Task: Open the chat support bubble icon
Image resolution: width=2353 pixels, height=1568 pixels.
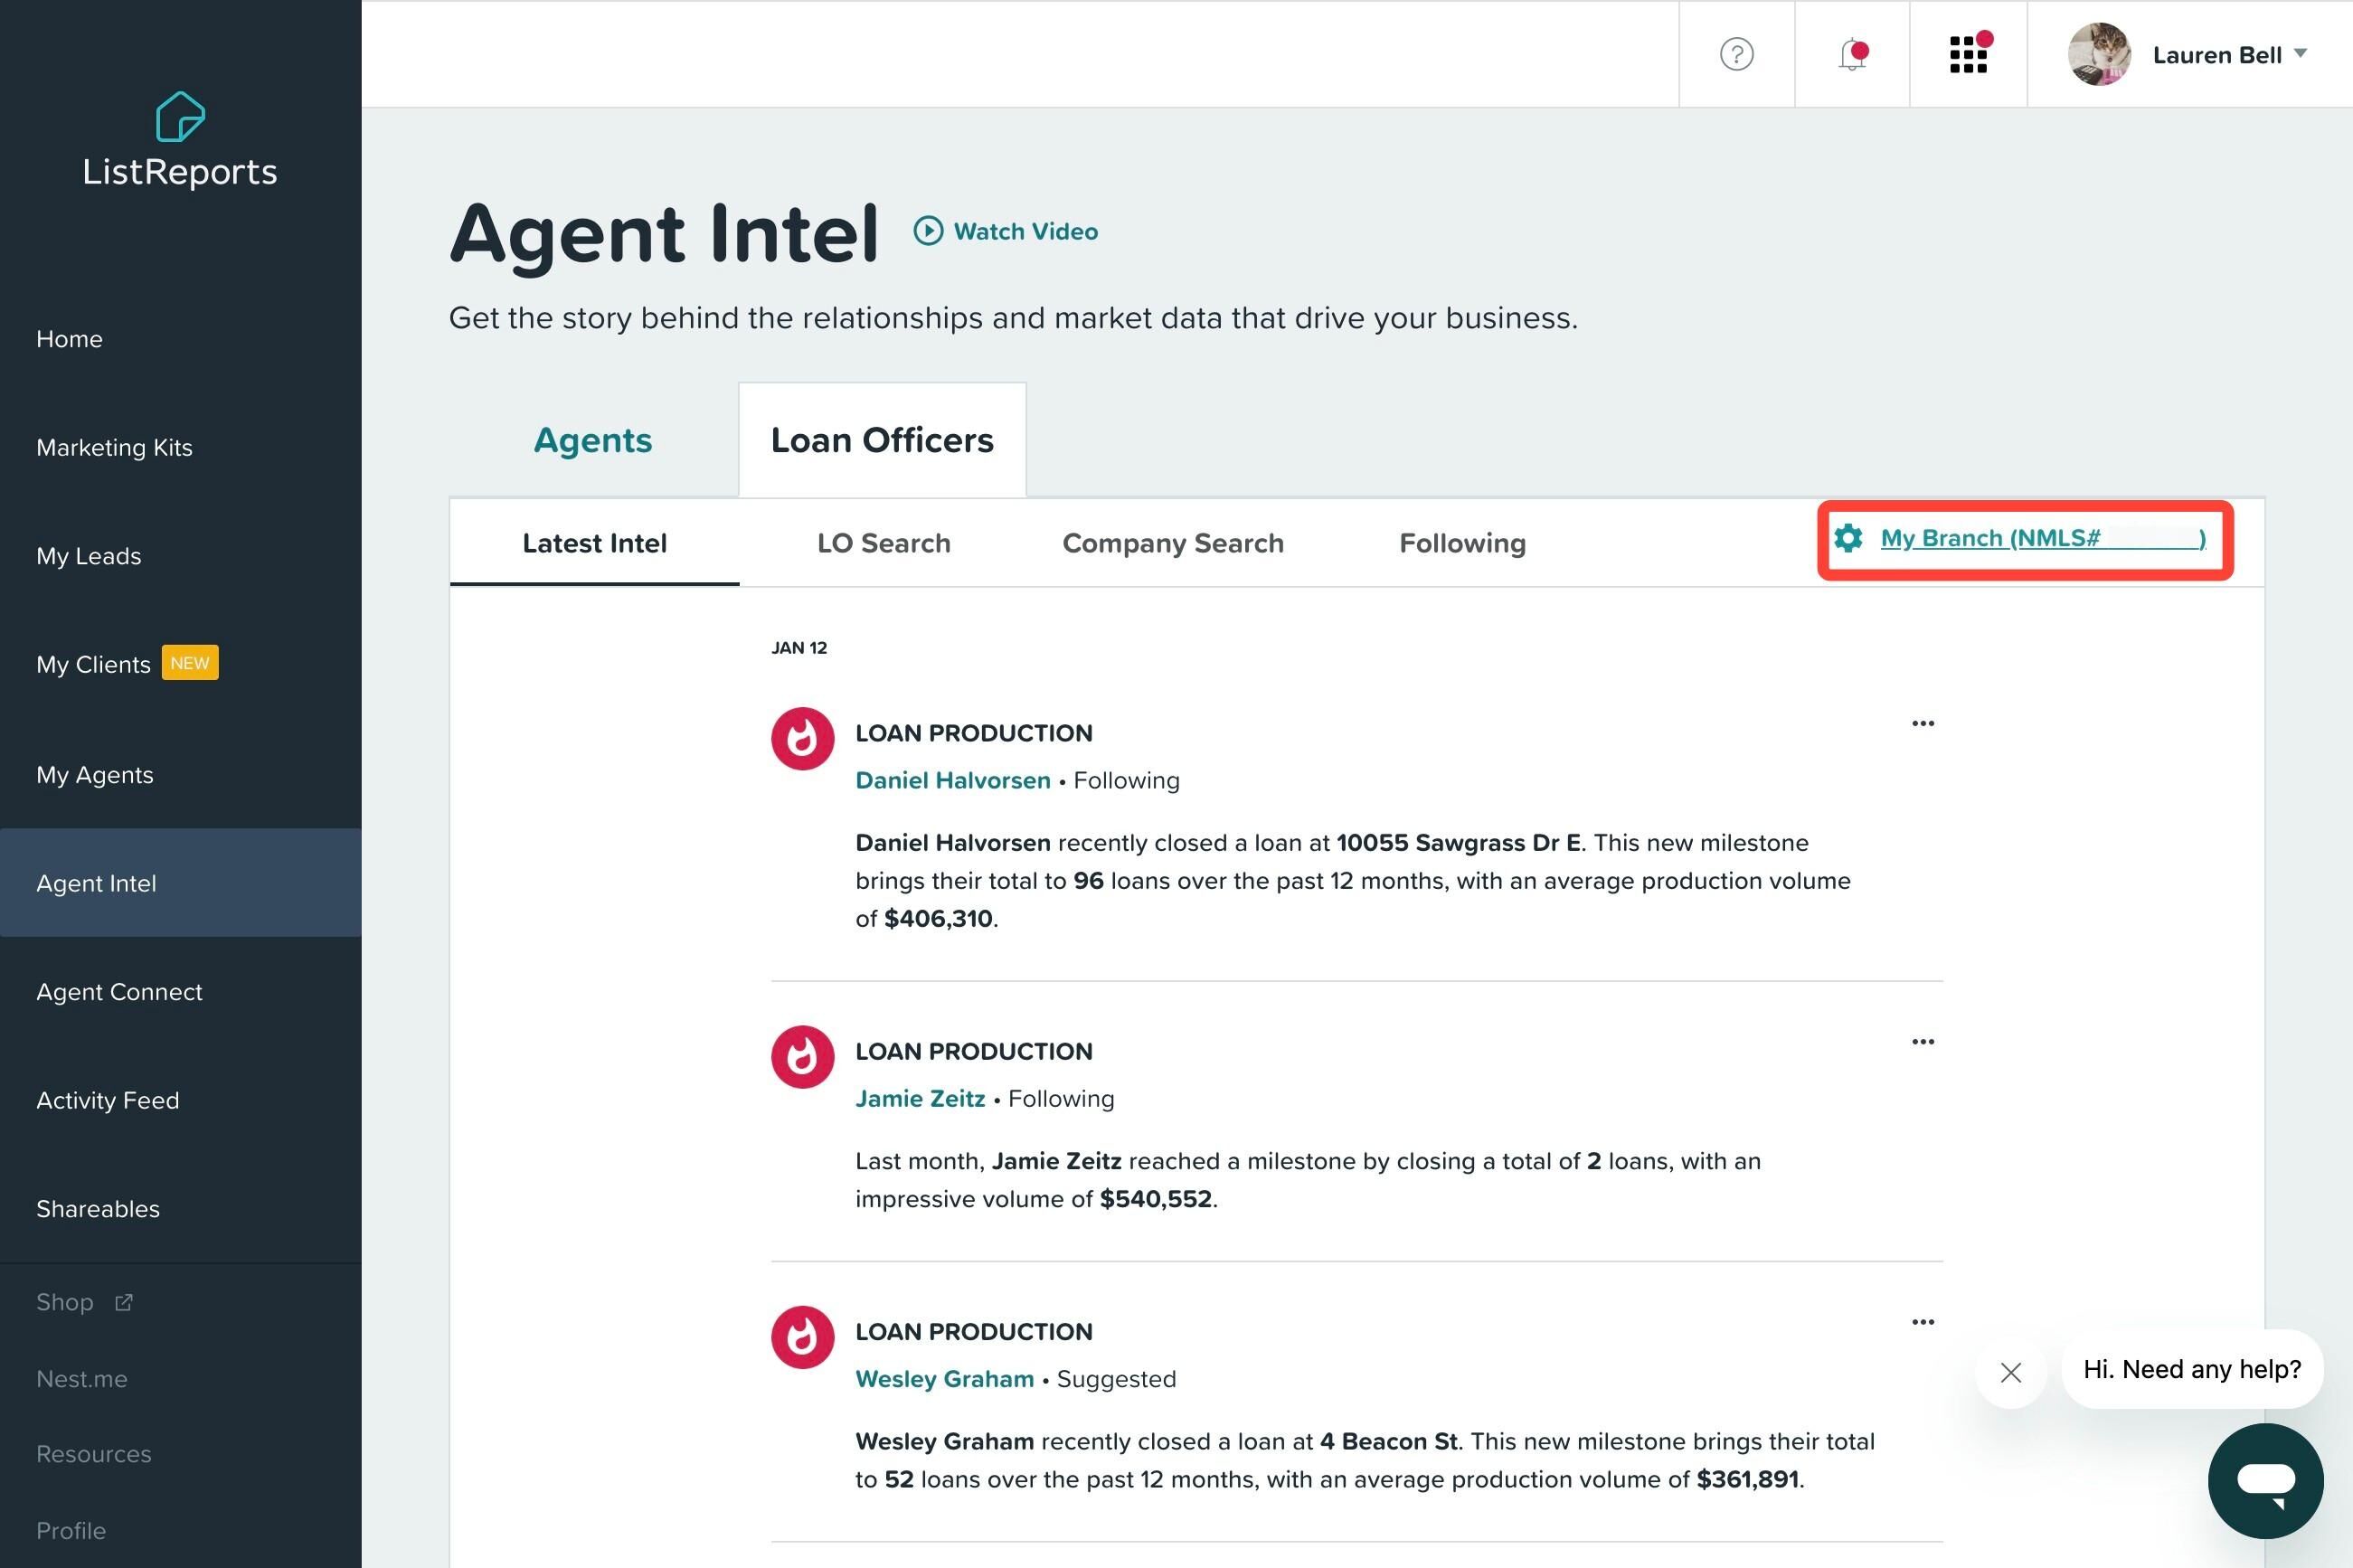Action: (2265, 1480)
